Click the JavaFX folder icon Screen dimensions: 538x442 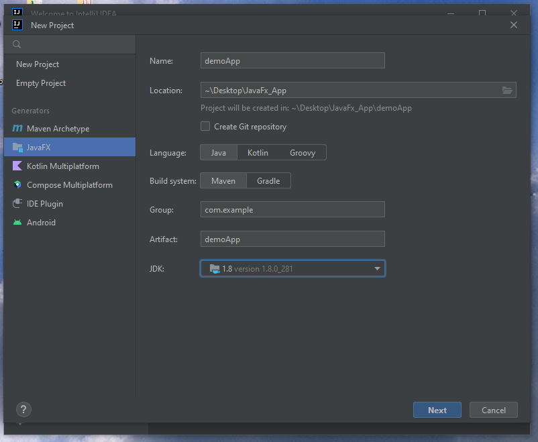tap(17, 147)
